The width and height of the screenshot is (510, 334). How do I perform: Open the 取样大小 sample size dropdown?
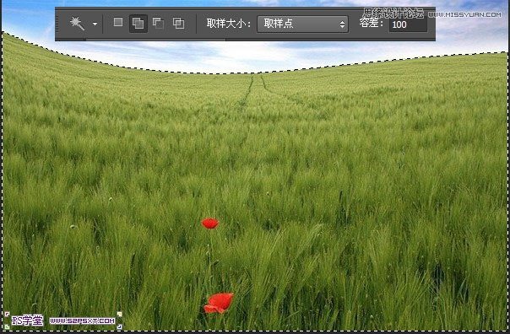point(302,24)
